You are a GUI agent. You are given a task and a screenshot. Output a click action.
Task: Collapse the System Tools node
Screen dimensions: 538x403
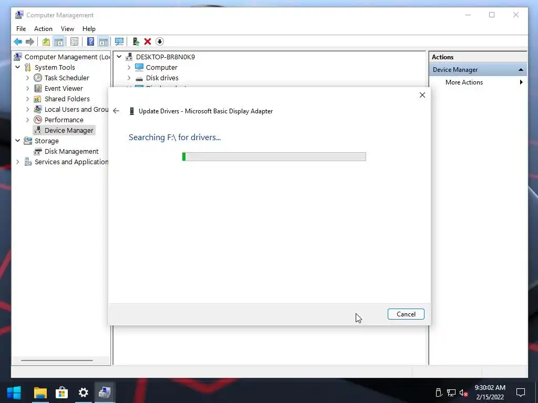coord(18,68)
